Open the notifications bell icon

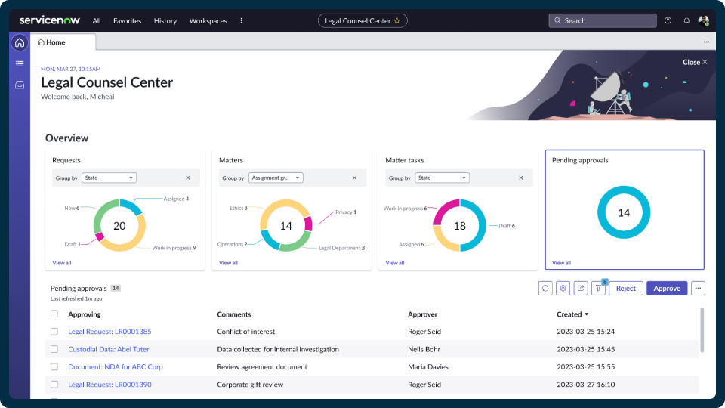pos(686,20)
